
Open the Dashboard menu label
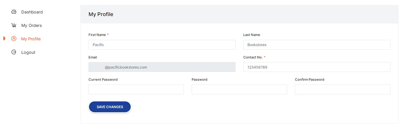pyautogui.click(x=32, y=12)
